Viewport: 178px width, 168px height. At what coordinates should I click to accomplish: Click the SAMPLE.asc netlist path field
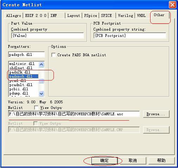(74, 114)
